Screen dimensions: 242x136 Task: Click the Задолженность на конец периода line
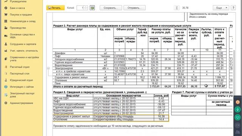[208, 14]
